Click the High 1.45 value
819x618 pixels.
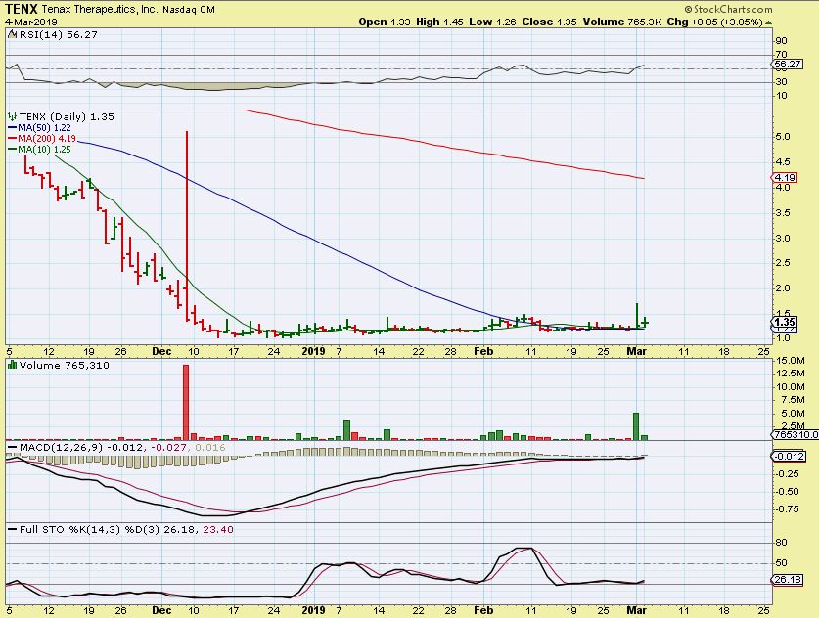[x=439, y=22]
